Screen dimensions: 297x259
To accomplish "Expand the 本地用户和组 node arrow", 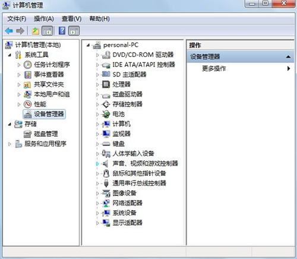I will (19, 94).
